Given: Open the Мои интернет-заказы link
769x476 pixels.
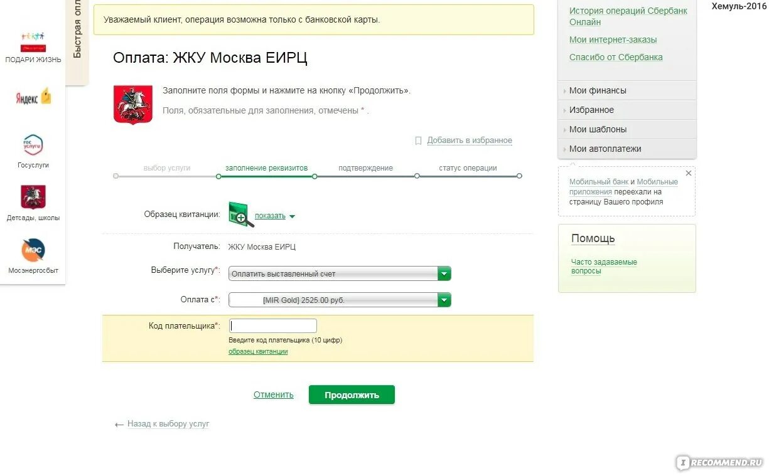Looking at the screenshot, I should click(613, 40).
